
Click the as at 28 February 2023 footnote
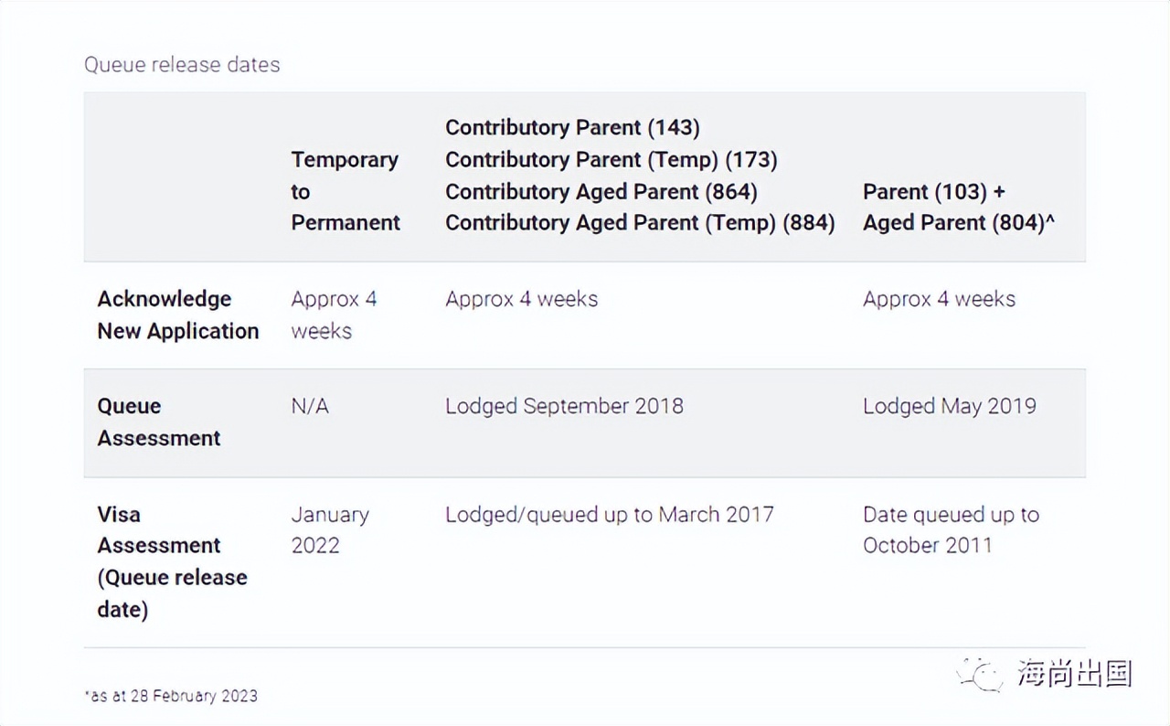171,696
